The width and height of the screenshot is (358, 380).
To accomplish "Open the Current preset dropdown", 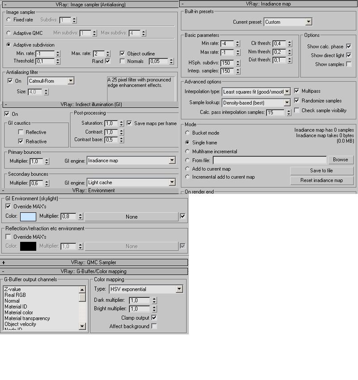I will point(288,22).
